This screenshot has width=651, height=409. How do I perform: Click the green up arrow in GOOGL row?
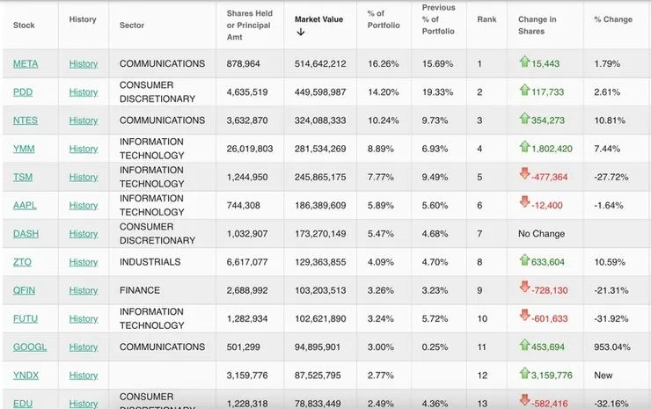click(x=524, y=346)
